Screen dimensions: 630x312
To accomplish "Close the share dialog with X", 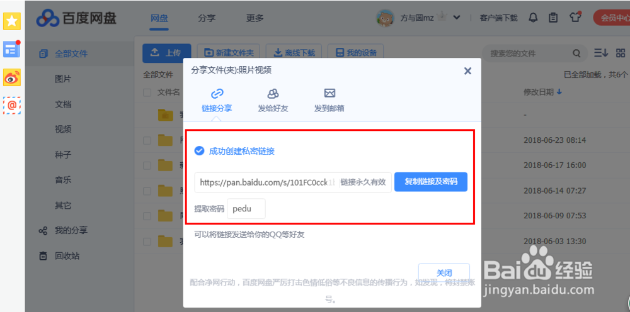I will [467, 71].
